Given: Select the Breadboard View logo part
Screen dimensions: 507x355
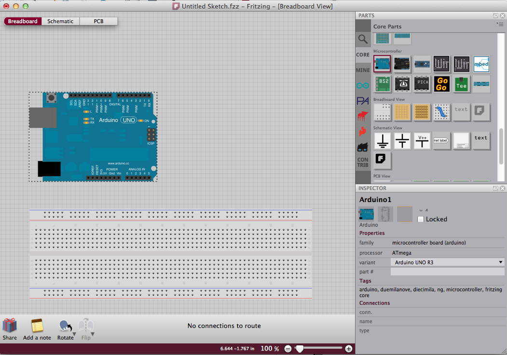Looking at the screenshot, I should tap(481, 112).
